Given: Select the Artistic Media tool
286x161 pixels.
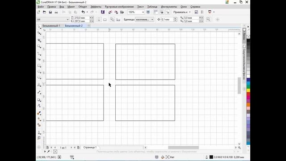Looking at the screenshot, I should pos(39,59).
